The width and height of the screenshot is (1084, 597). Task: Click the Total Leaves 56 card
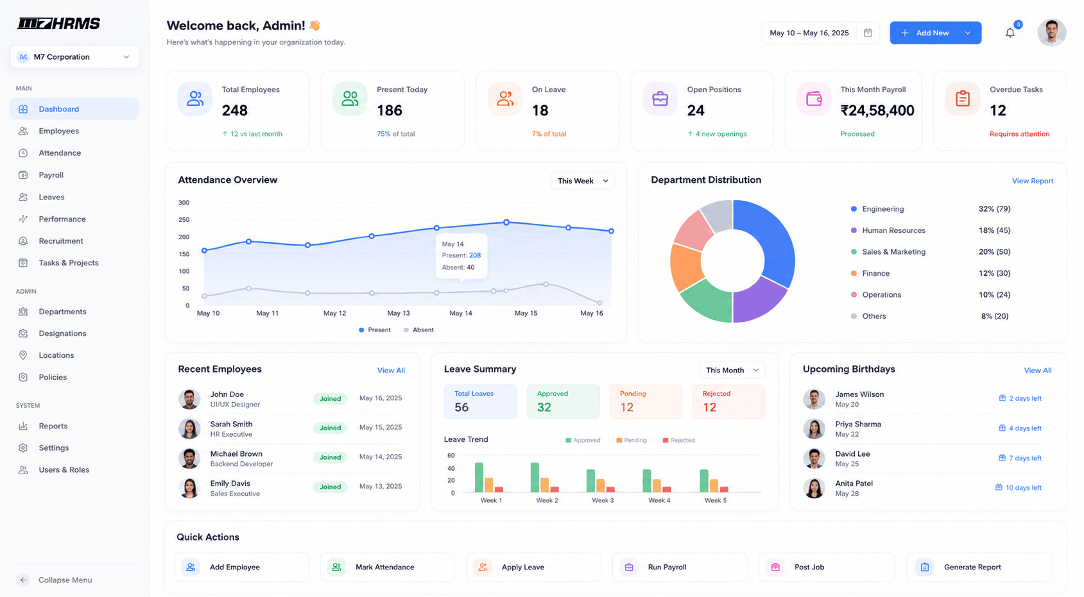(x=480, y=401)
